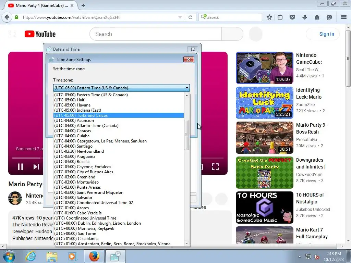Click the reload page icon
Screen dimensions: 351x263
[190, 17]
